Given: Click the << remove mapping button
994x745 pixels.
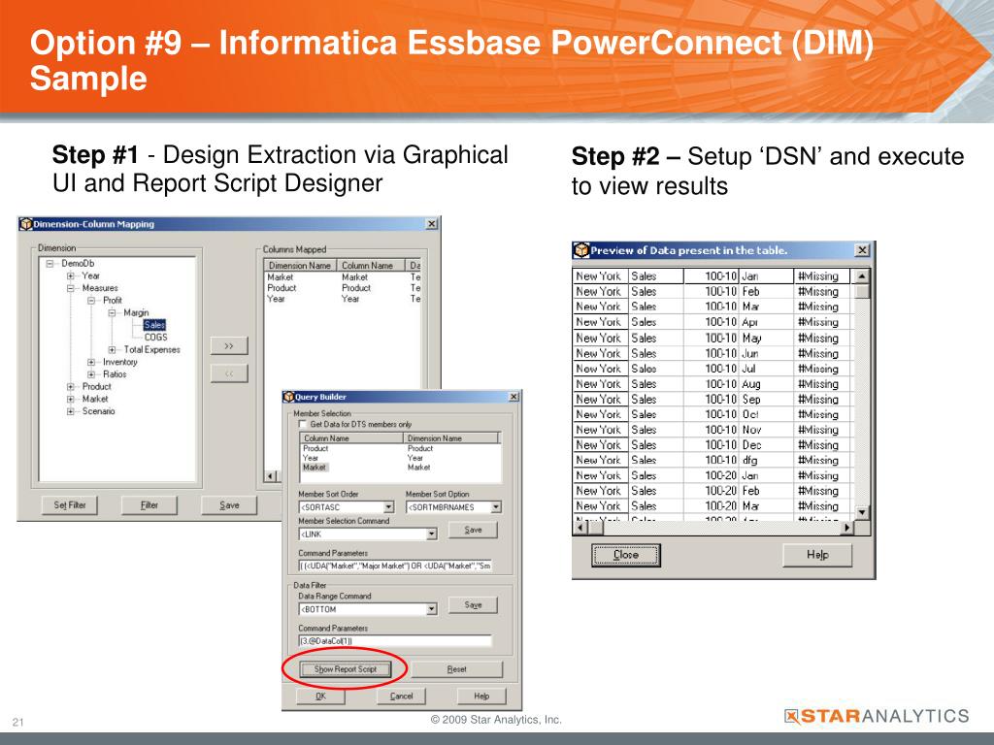Looking at the screenshot, I should [x=229, y=373].
